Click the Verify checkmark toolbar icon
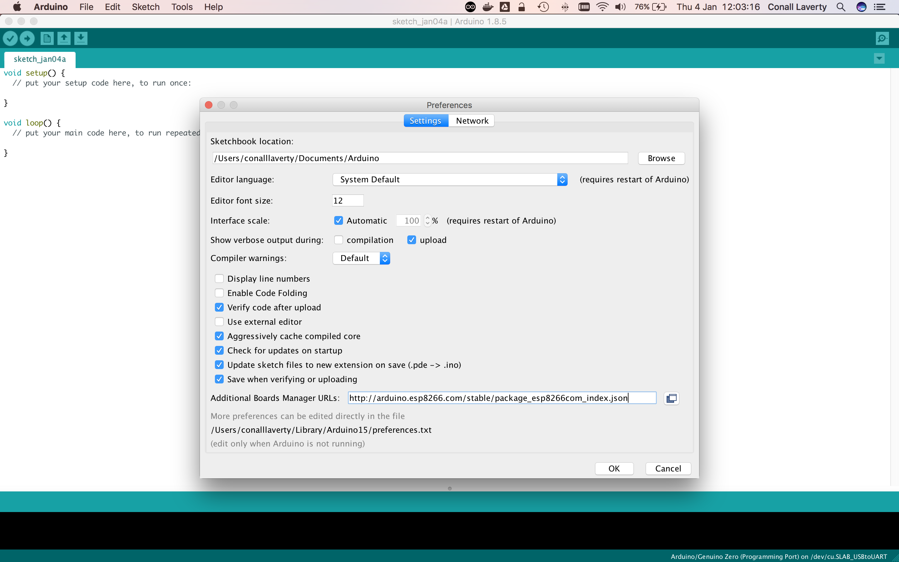Image resolution: width=899 pixels, height=562 pixels. pos(10,38)
